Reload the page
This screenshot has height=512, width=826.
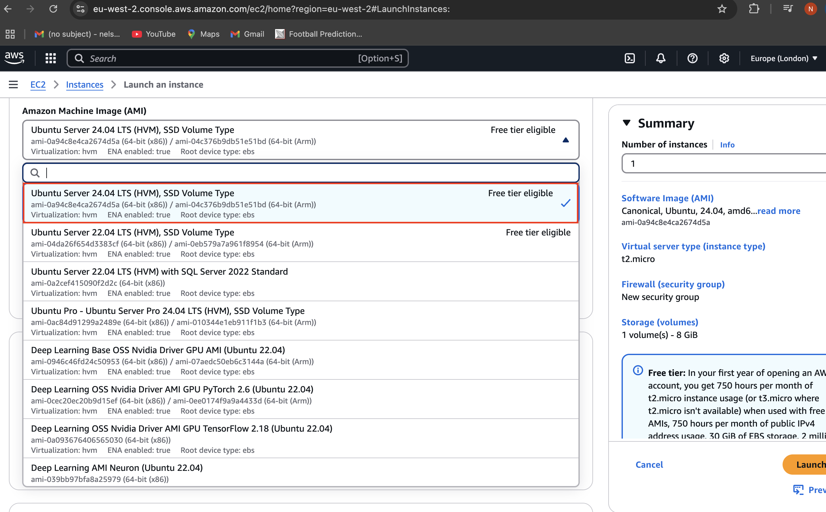(53, 9)
